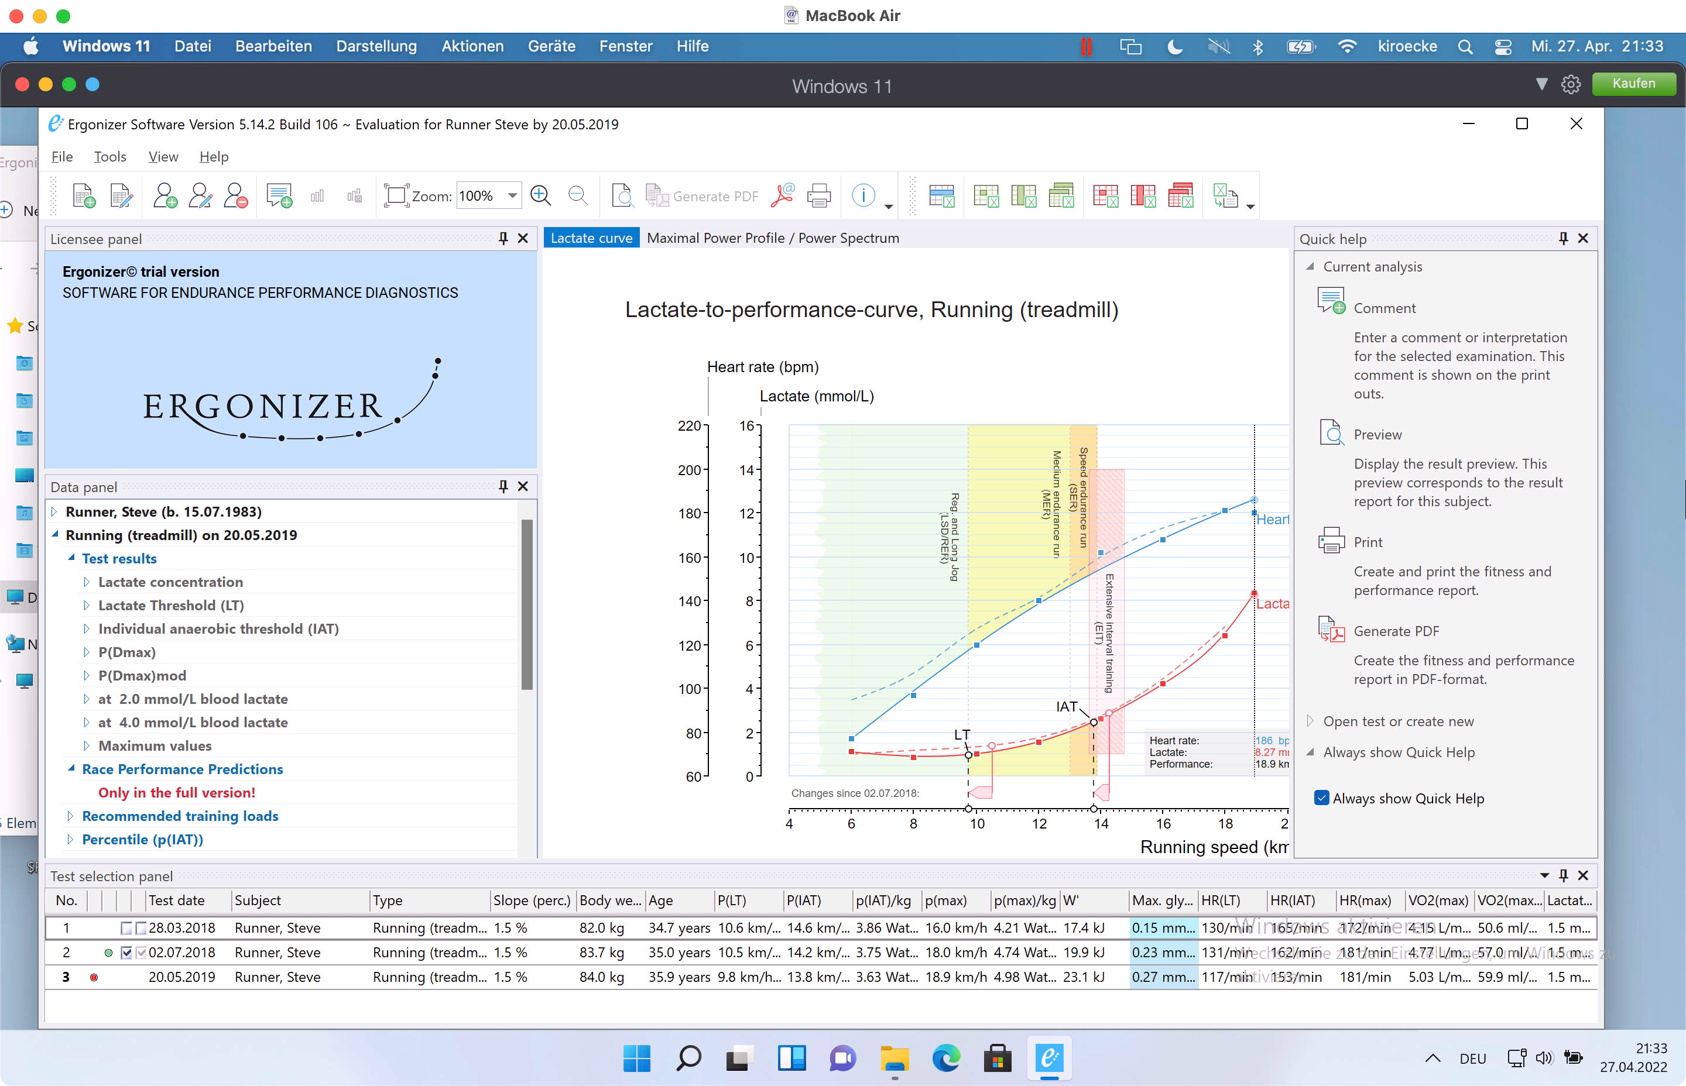Check second checkbox for test 28.03.2018
The image size is (1686, 1086).
tap(141, 928)
